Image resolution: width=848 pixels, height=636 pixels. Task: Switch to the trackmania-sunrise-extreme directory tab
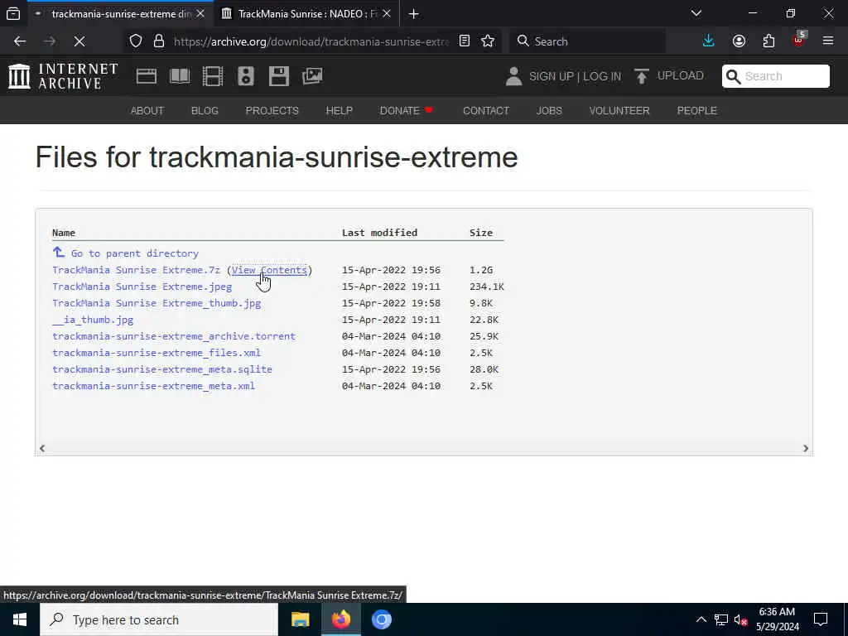(120, 14)
